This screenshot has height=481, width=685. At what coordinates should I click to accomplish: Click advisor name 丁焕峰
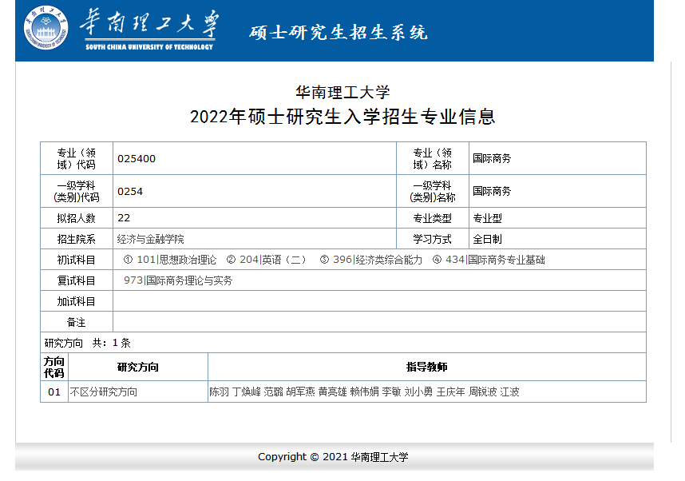point(246,392)
